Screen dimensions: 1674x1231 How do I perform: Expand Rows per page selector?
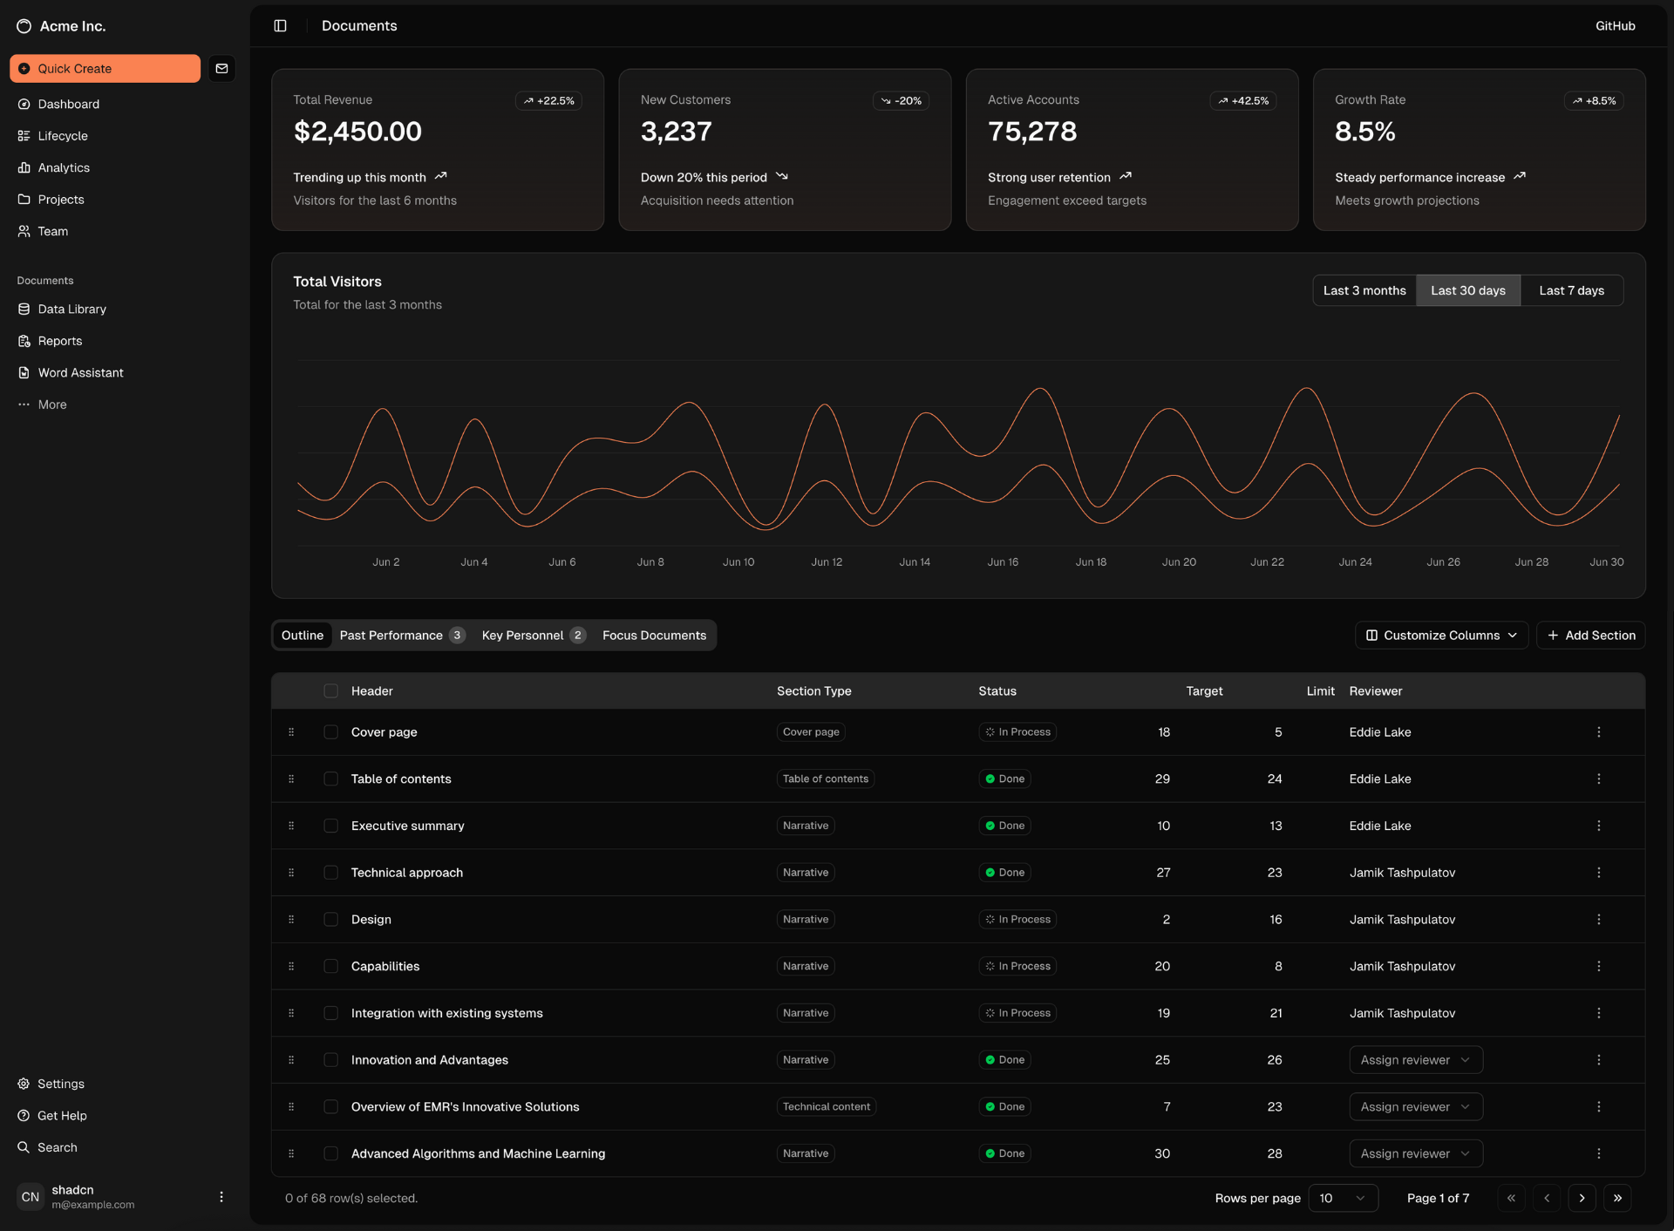[1342, 1198]
